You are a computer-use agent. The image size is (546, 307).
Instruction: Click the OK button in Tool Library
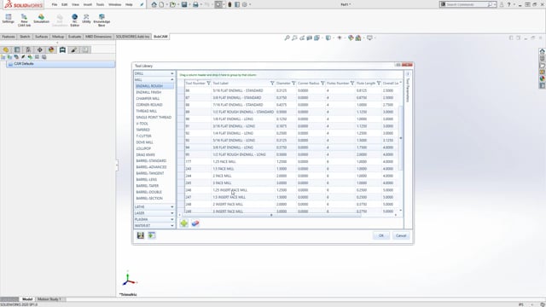[381, 235]
